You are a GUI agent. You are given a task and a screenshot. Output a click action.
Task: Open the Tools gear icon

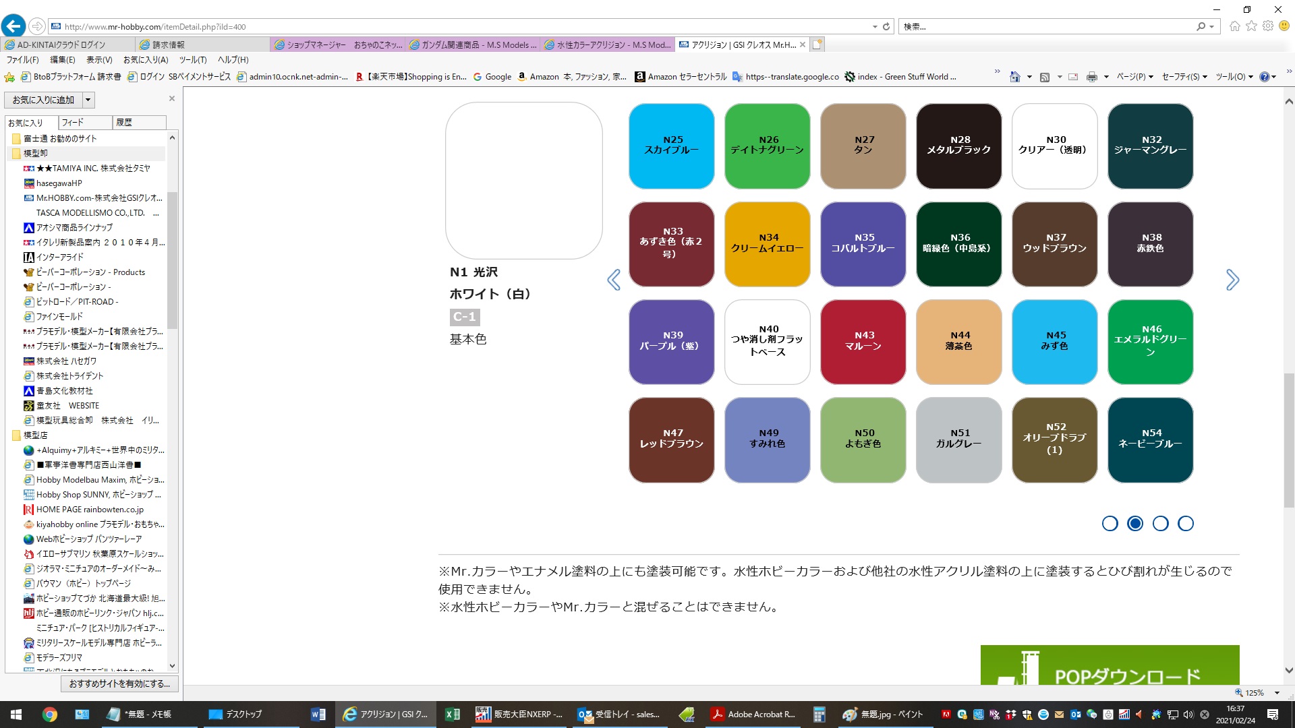(x=1268, y=26)
